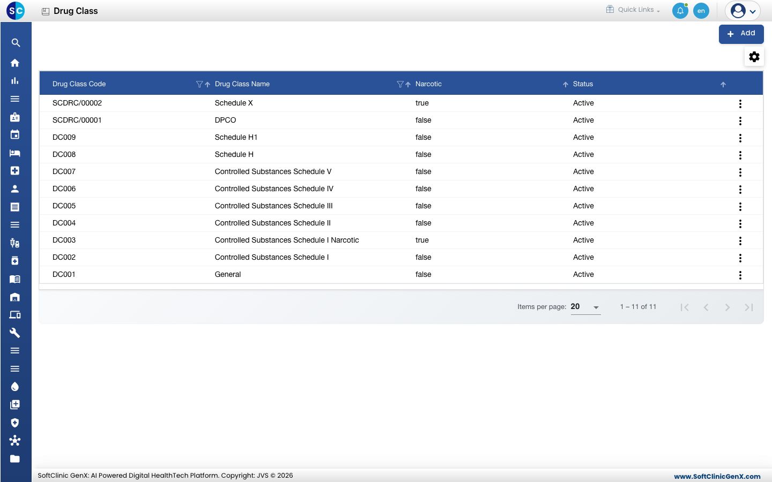
Task: Open the warehouse store sidebar icon
Action: coord(15,297)
